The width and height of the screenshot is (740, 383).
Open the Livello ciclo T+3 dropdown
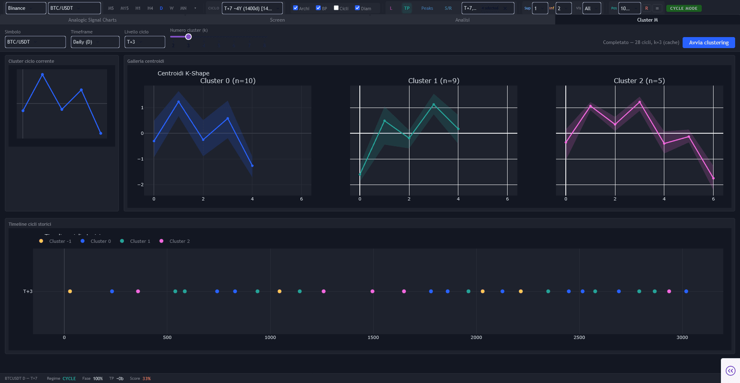click(145, 42)
